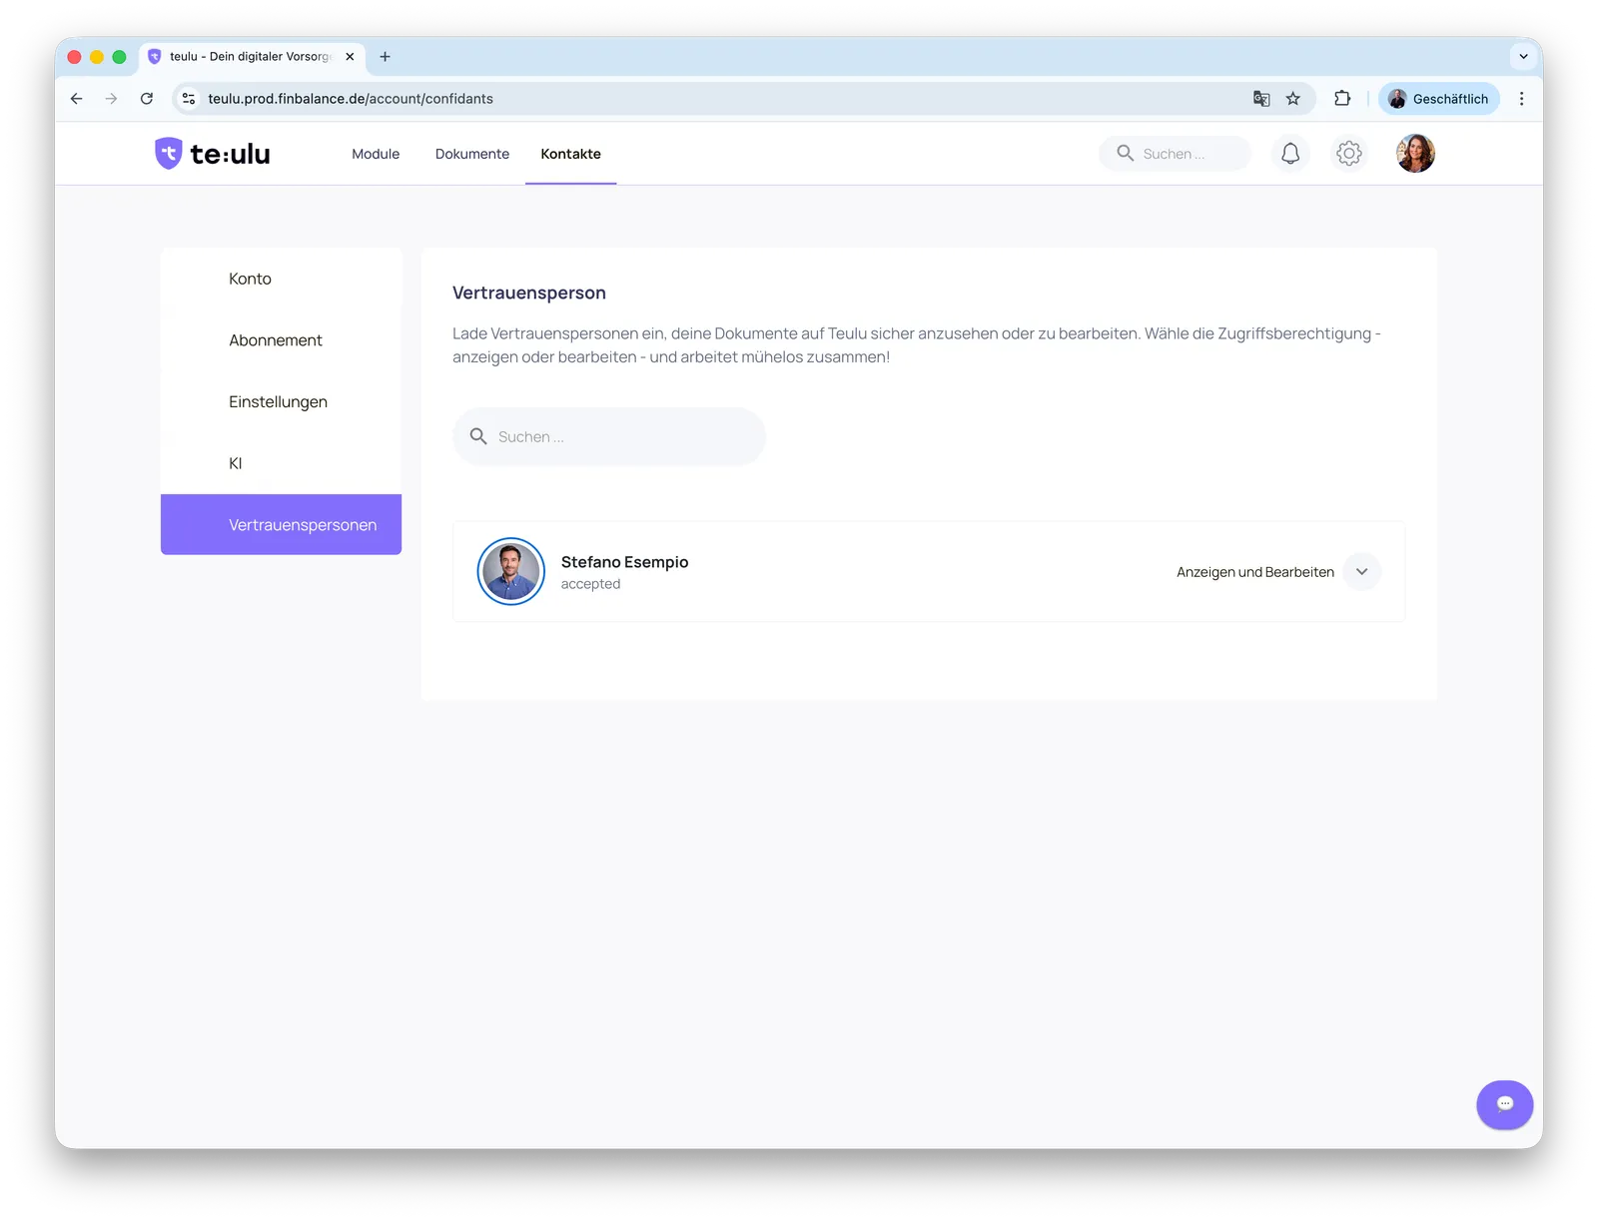Click the browser back arrow

[x=77, y=99]
